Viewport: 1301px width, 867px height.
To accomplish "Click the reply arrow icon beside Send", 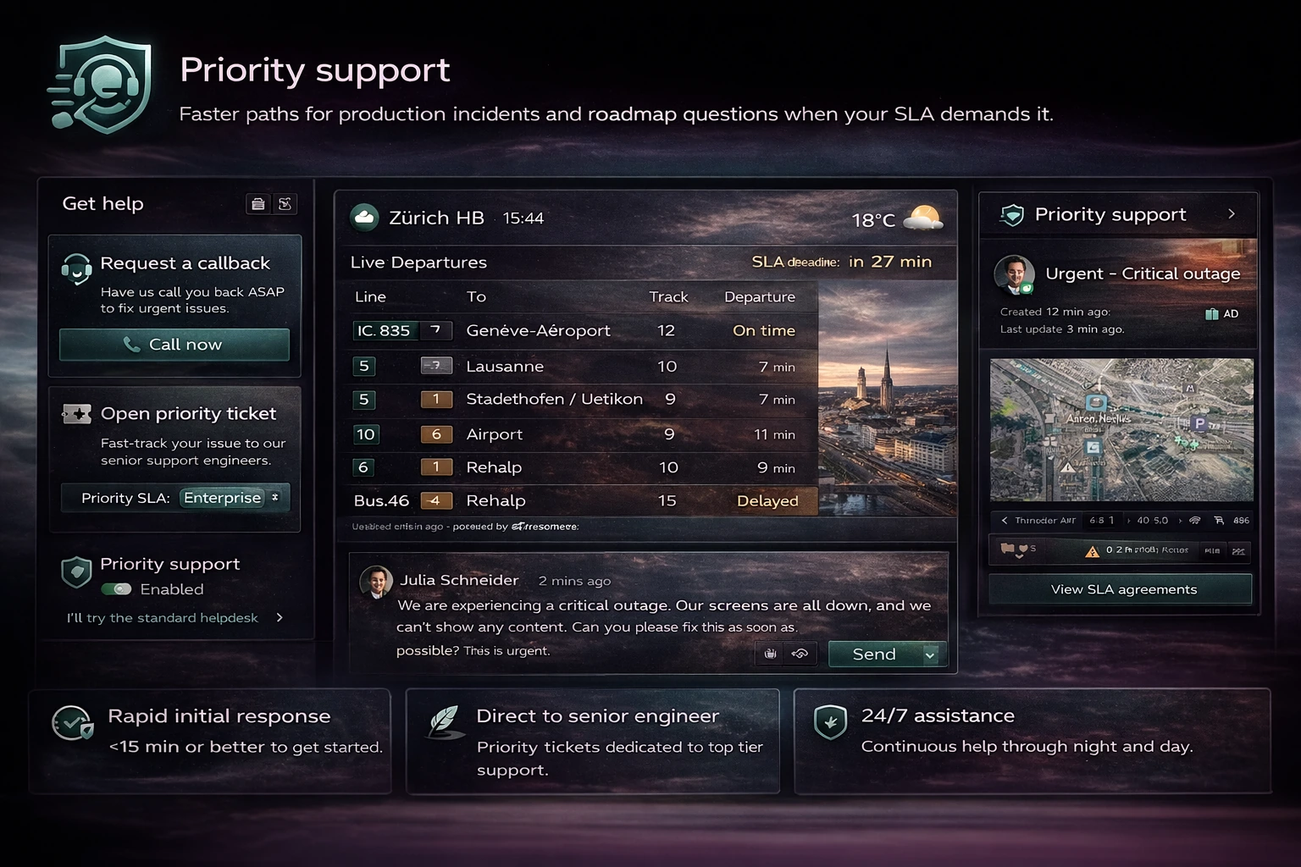I will 800,654.
